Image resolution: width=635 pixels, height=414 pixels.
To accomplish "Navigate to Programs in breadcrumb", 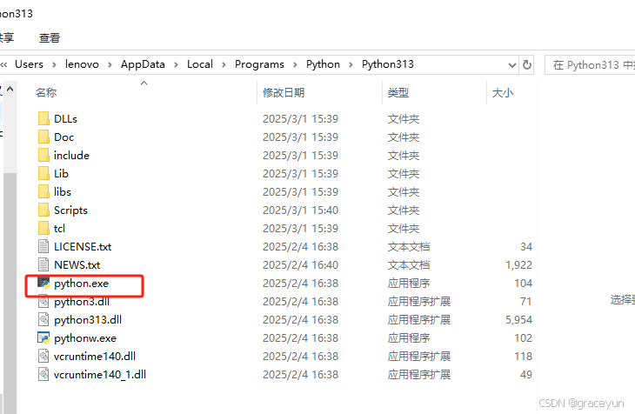I will click(x=259, y=64).
